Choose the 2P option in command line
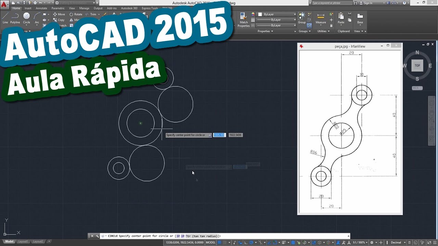This screenshot has width=438, height=246. point(183,236)
